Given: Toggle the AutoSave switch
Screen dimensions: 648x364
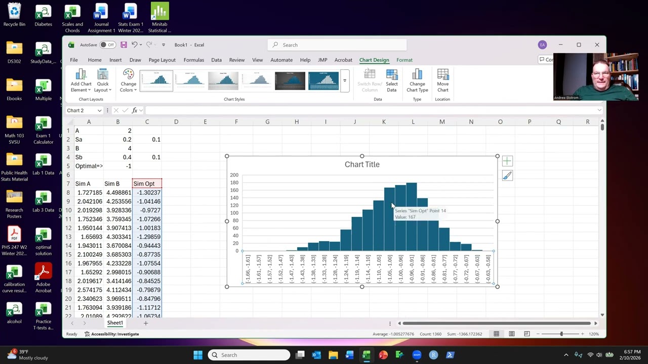Looking at the screenshot, I should pos(107,44).
